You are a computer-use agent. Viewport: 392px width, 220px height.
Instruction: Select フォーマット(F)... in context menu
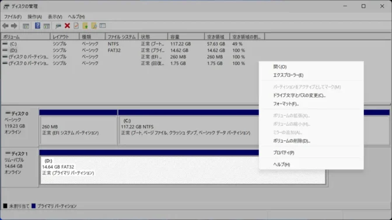tap(311, 104)
